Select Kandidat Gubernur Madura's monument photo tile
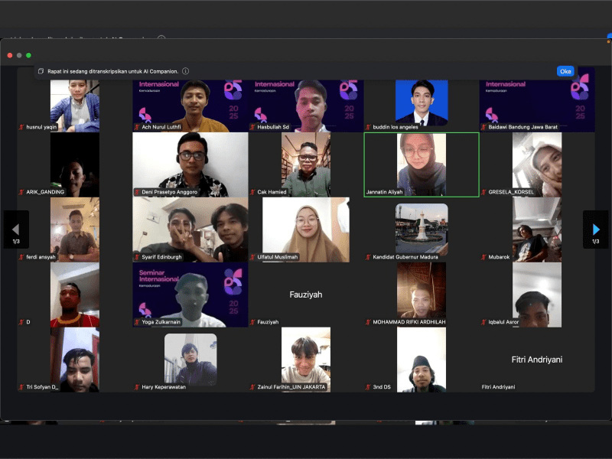The width and height of the screenshot is (612, 459). pyautogui.click(x=422, y=230)
